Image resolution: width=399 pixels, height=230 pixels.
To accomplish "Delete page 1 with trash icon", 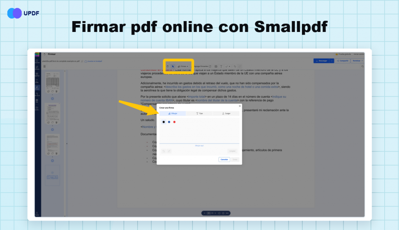I will (56, 92).
